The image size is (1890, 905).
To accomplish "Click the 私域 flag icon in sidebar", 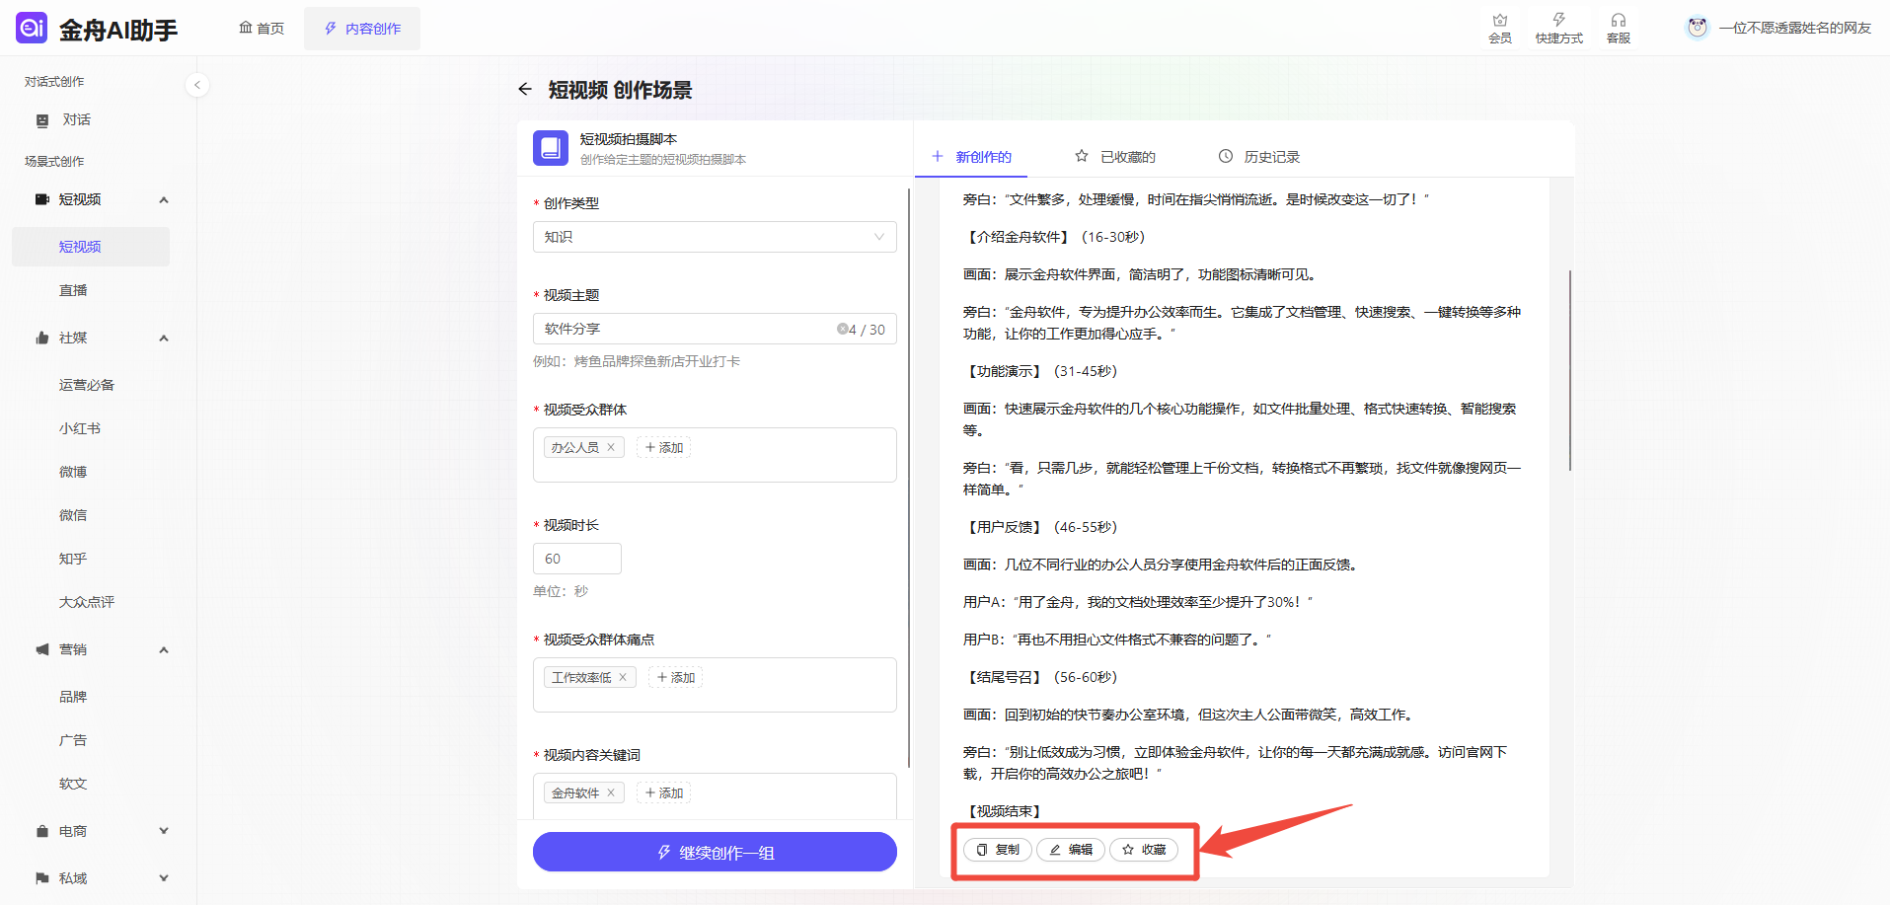I will click(41, 878).
